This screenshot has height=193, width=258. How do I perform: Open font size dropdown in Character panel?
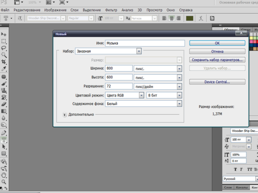(x=249, y=140)
